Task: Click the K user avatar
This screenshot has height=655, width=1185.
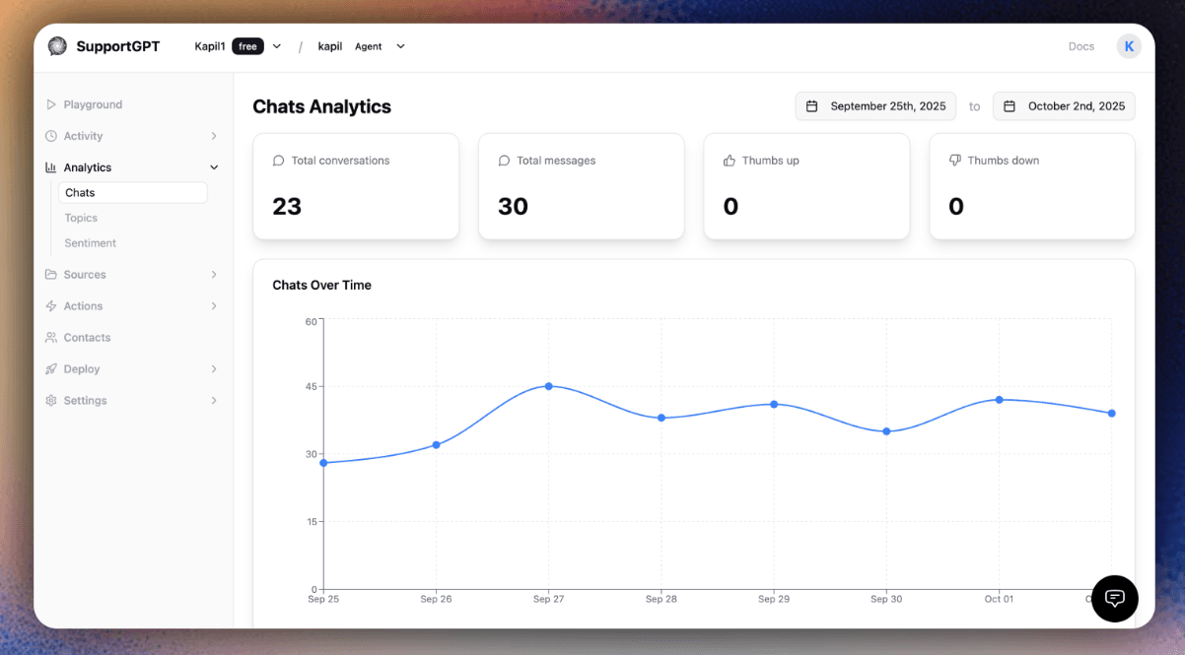Action: tap(1129, 46)
